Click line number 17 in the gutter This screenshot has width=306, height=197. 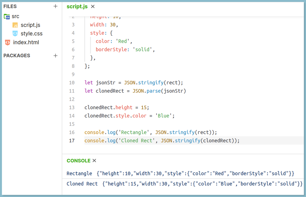[x=72, y=140]
